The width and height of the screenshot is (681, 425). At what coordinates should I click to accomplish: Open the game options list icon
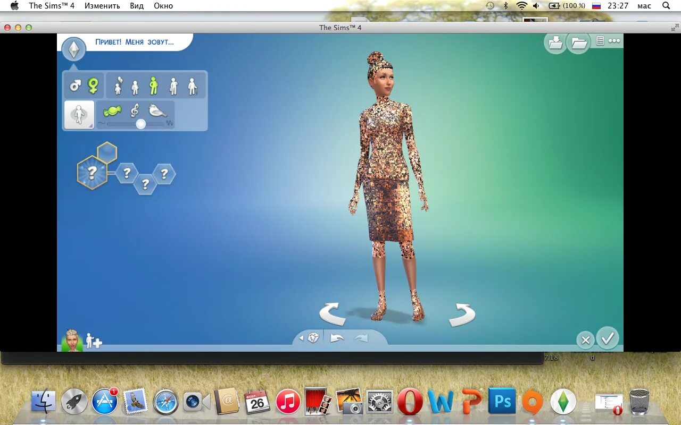coord(600,41)
